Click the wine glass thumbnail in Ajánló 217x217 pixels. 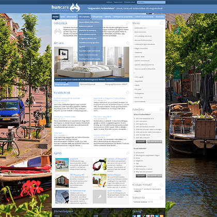(x=99, y=165)
